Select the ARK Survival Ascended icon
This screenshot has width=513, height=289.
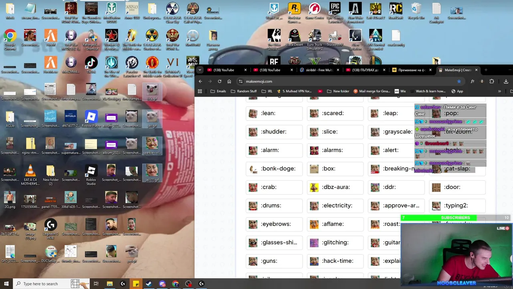[x=376, y=40]
